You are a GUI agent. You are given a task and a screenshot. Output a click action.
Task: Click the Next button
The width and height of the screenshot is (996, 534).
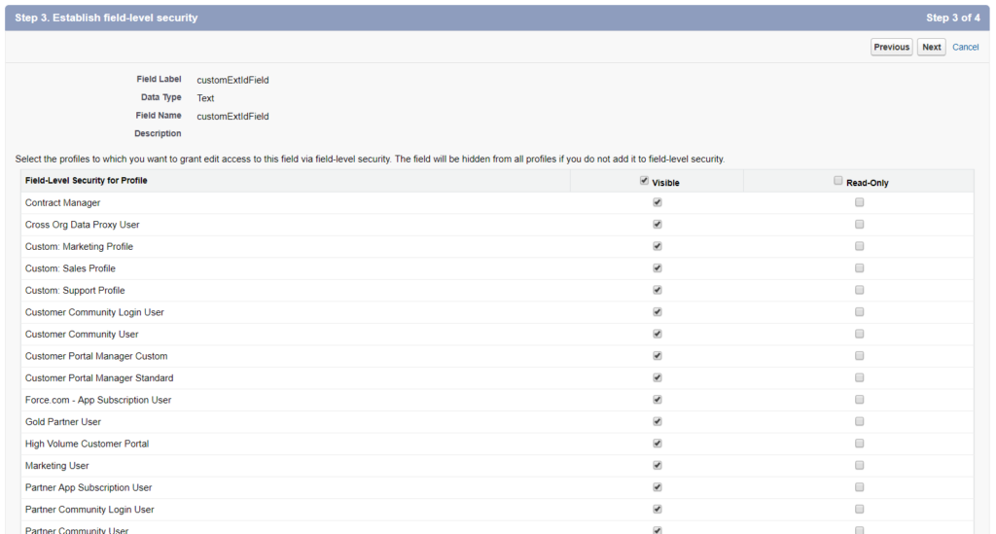[x=931, y=47]
